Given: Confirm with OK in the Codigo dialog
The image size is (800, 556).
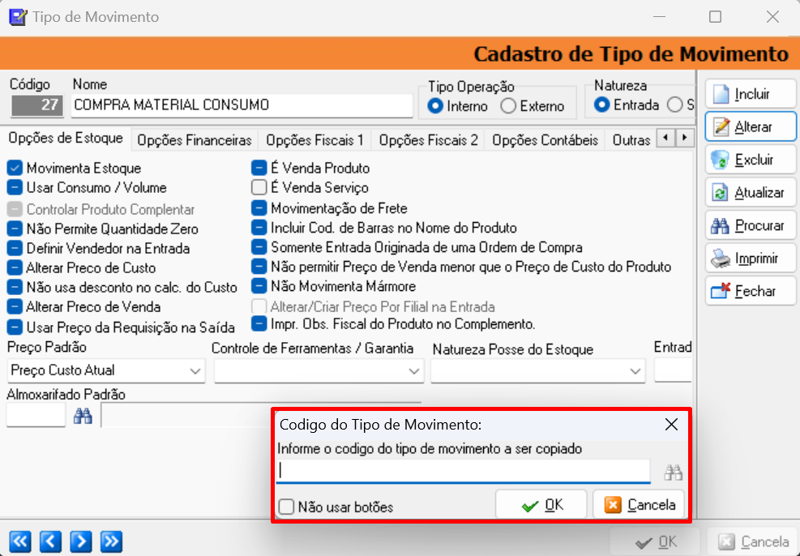Looking at the screenshot, I should 541,505.
